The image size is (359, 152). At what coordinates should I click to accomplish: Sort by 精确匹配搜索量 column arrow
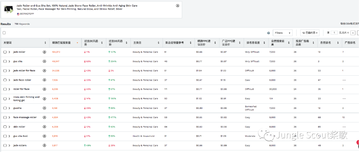click(77, 43)
